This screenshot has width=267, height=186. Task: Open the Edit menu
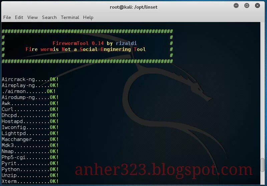[x=19, y=17]
